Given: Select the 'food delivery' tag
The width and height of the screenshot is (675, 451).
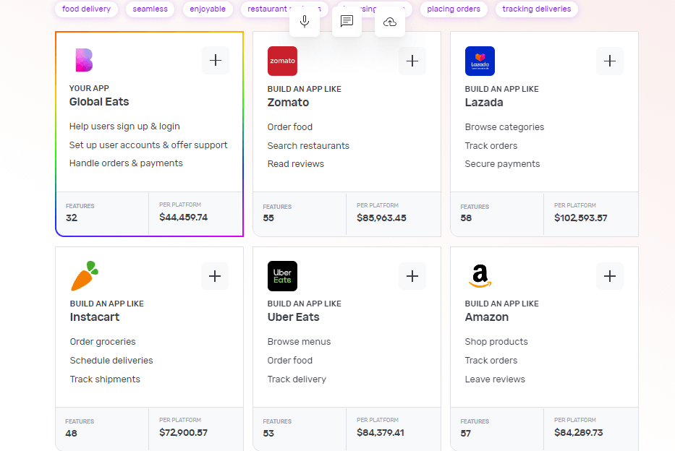Looking at the screenshot, I should (87, 9).
